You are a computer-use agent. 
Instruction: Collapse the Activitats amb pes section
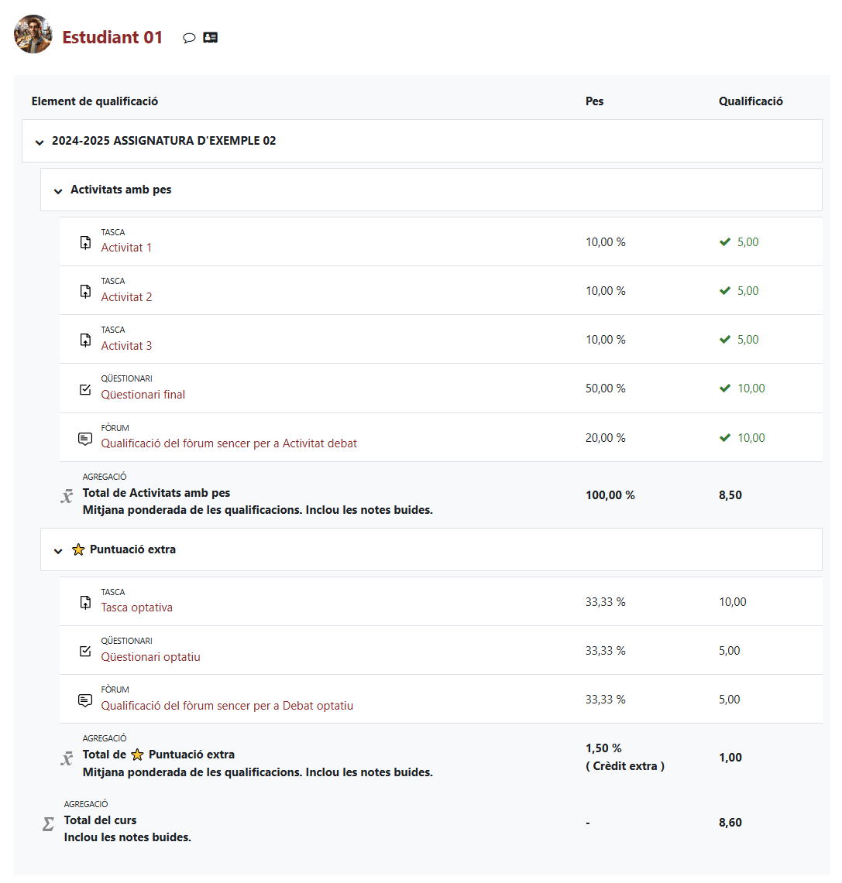point(58,190)
